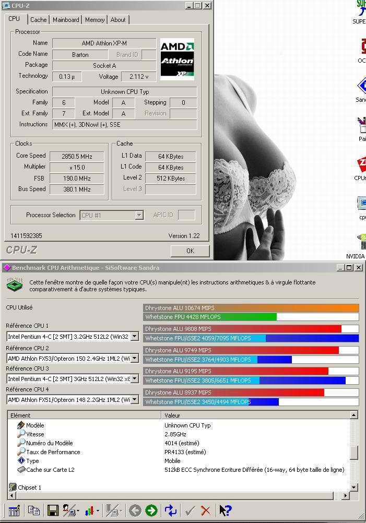Click the Bus Speed 380.1 MHz value
This screenshot has height=523, width=366.
click(77, 189)
